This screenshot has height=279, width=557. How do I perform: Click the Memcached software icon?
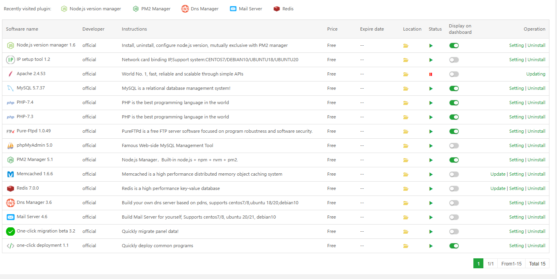click(x=10, y=174)
